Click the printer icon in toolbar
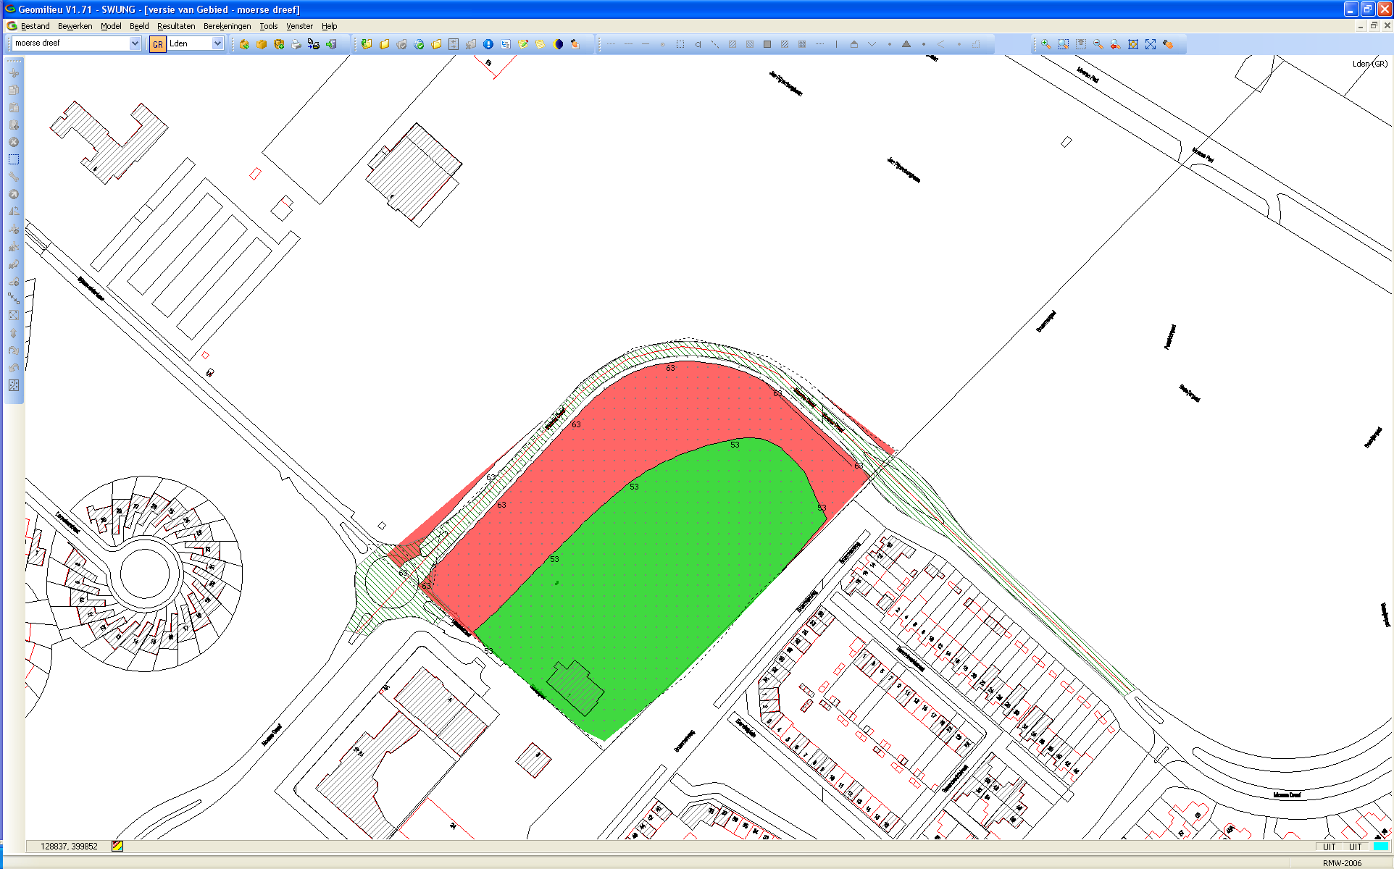Viewport: 1394px width, 869px height. 296,44
